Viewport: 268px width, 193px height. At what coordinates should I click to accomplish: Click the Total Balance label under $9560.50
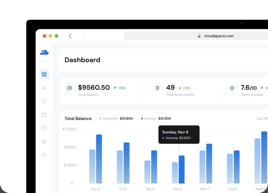tap(88, 95)
